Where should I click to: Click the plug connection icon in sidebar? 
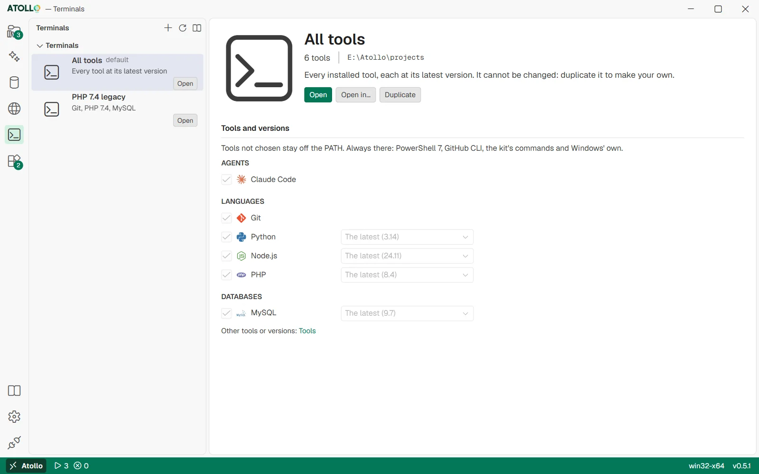14,443
